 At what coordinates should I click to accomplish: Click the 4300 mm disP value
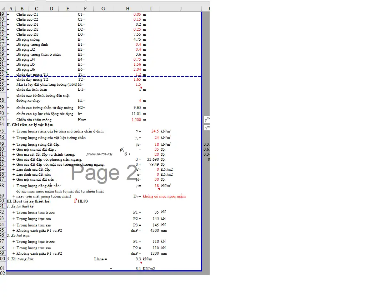point(154,230)
